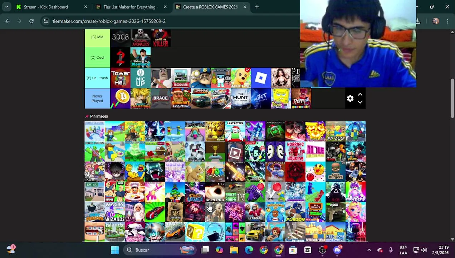Select the Islands thumbnail
The height and width of the screenshot is (258, 455).
pos(115,232)
